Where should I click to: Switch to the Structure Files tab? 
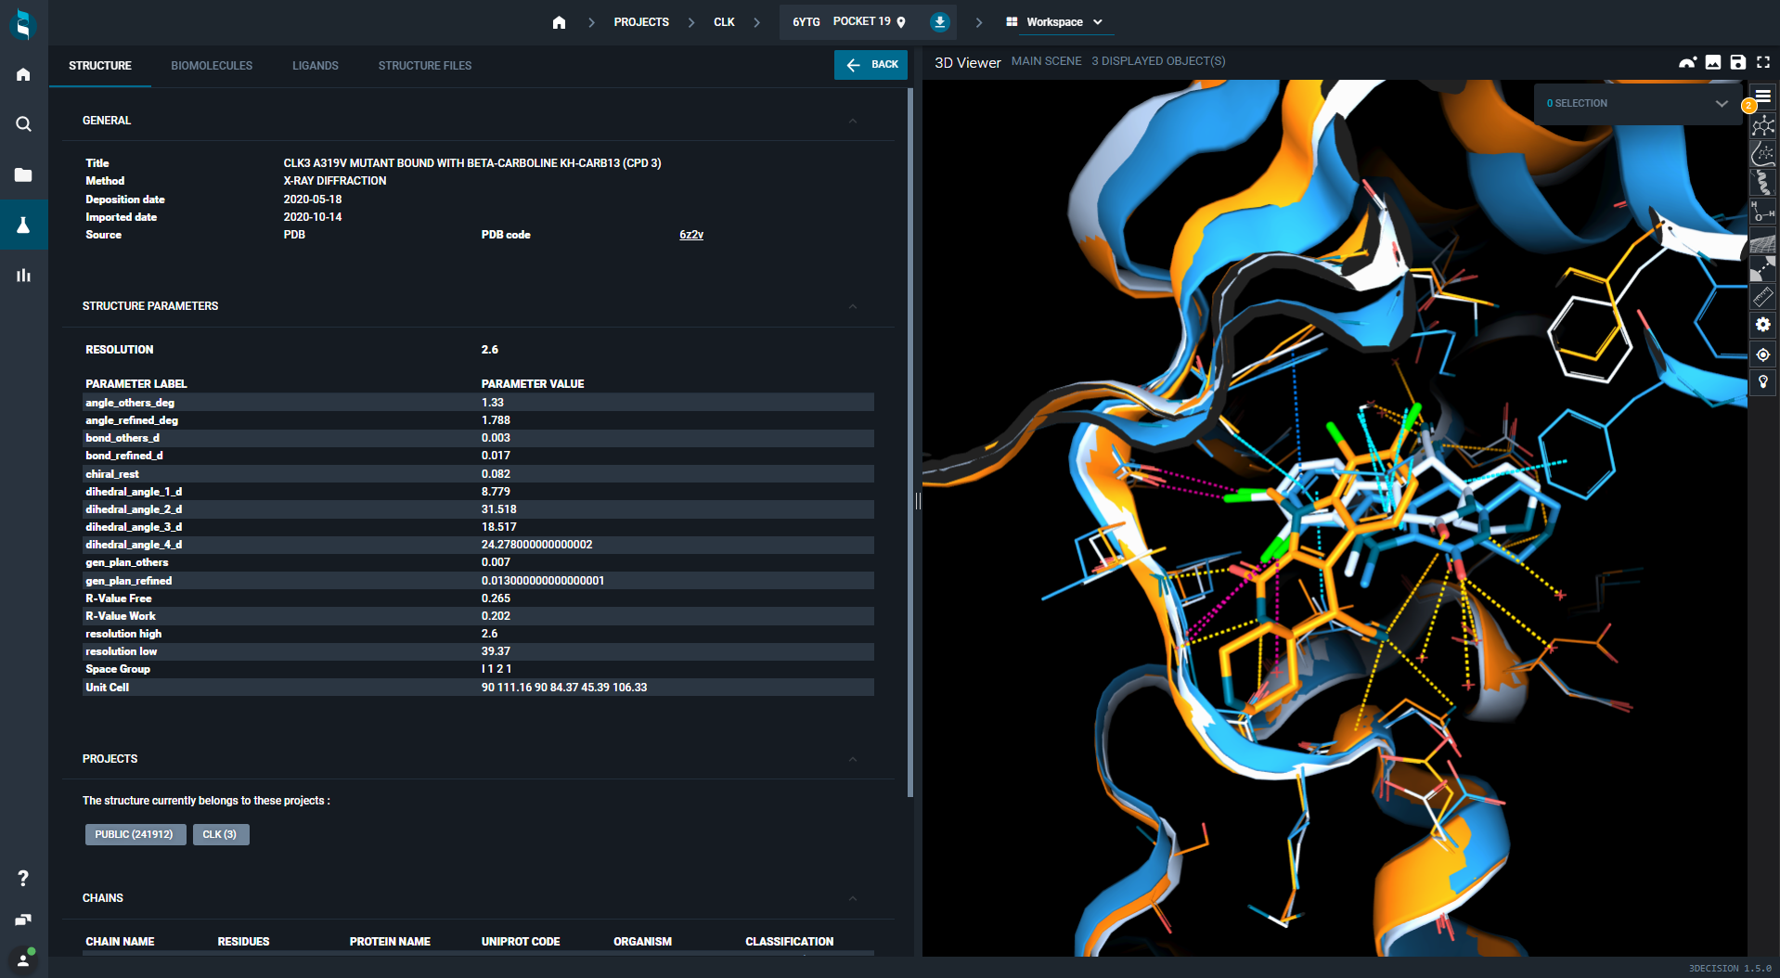(425, 66)
